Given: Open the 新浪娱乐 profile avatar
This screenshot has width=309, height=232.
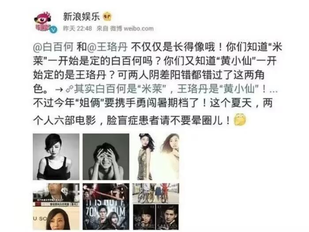Looking at the screenshot, I should click(44, 21).
